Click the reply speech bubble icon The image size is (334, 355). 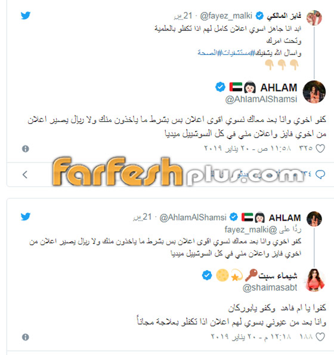coord(320,175)
